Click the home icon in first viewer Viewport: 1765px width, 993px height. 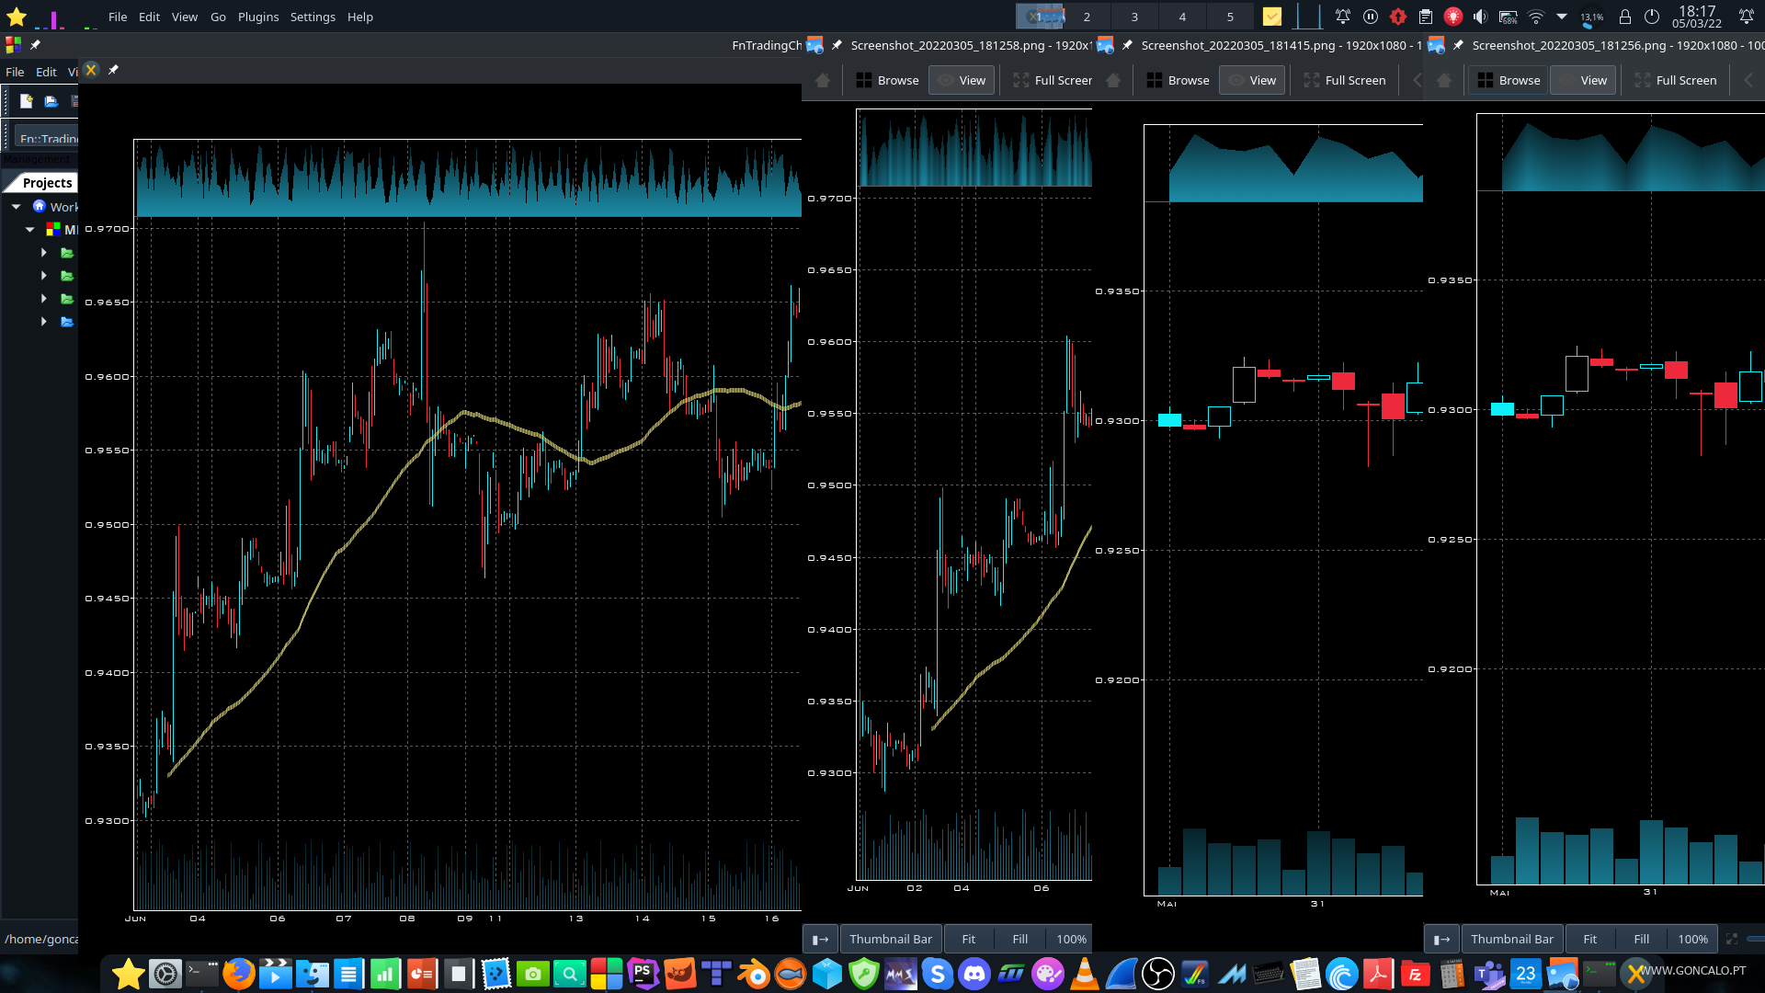(x=823, y=81)
